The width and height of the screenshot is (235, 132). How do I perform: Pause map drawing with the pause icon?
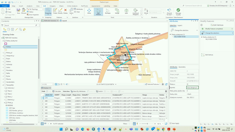click(163, 84)
